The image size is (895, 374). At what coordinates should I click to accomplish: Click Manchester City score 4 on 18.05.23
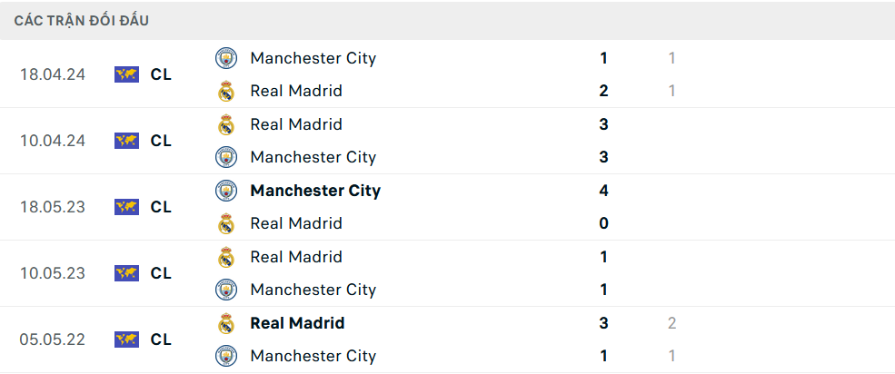[604, 191]
